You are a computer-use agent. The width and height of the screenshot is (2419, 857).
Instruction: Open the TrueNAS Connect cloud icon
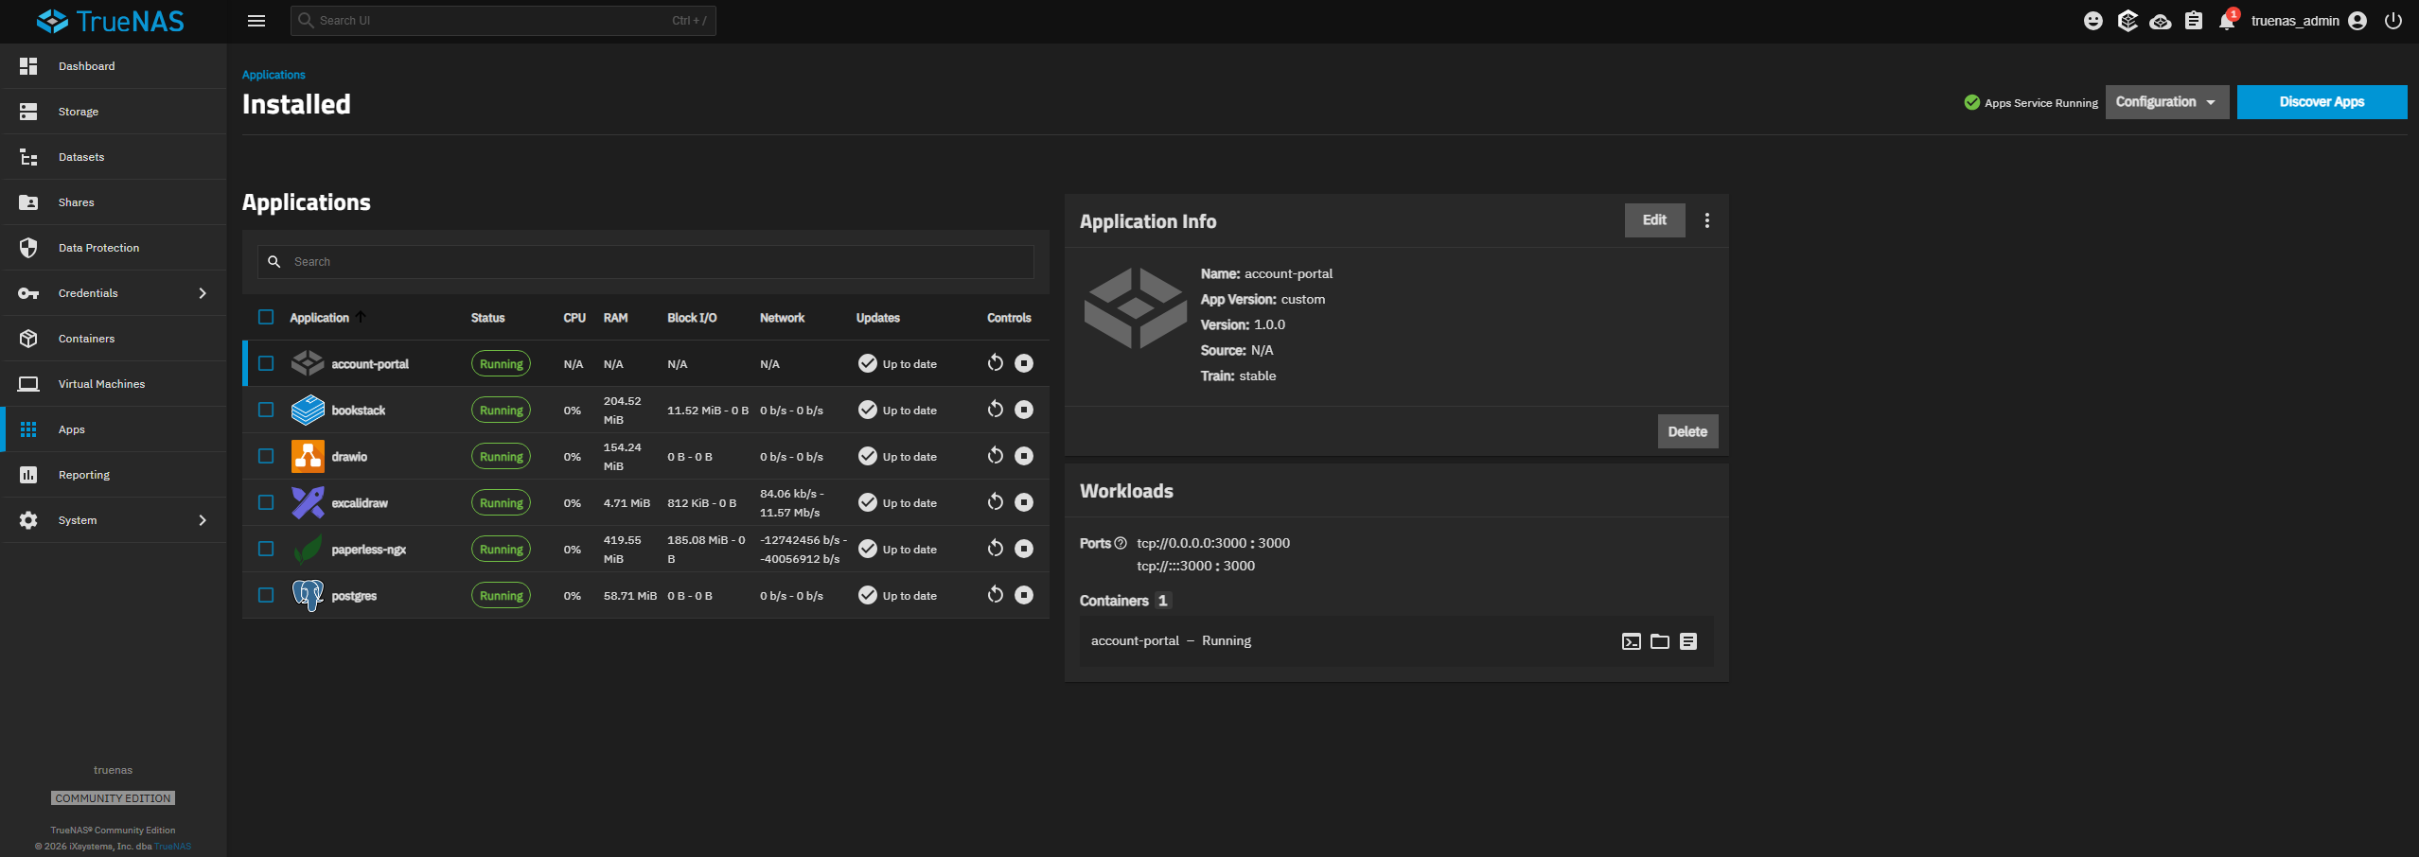2161,21
